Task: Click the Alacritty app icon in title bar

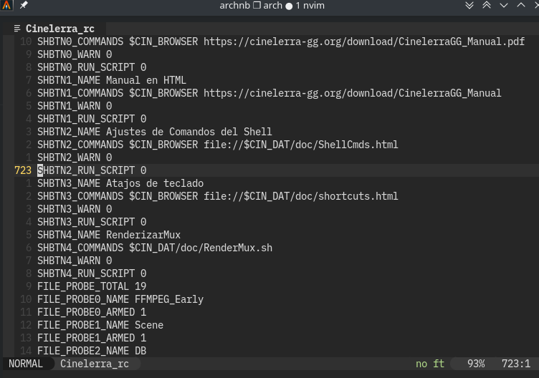Action: click(7, 6)
